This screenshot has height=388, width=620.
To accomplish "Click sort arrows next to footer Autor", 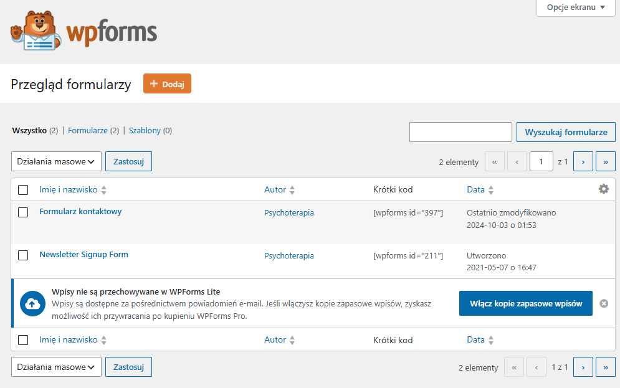I will (292, 340).
